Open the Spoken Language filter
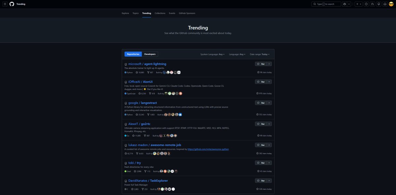This screenshot has width=396, height=195. [212, 54]
